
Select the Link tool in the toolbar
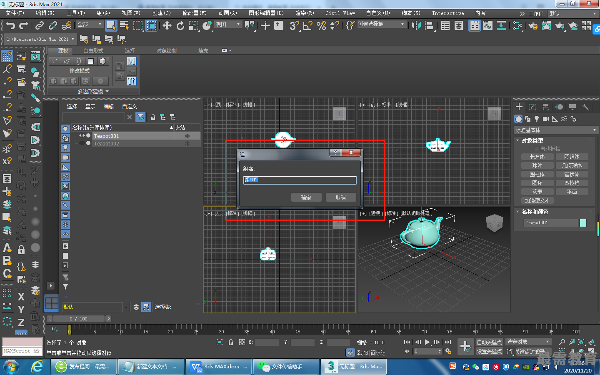[40, 26]
